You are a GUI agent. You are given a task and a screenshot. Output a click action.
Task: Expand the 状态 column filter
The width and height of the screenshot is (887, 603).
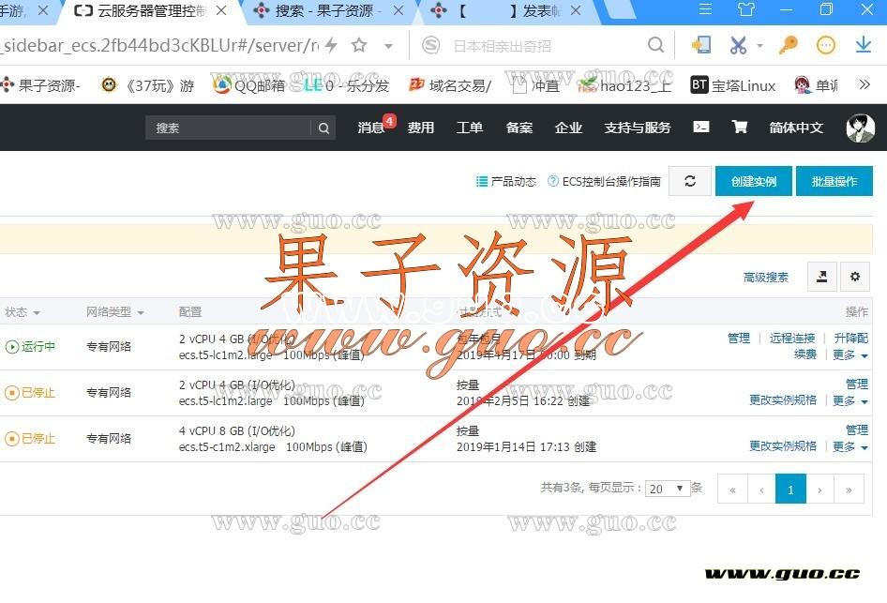click(23, 312)
